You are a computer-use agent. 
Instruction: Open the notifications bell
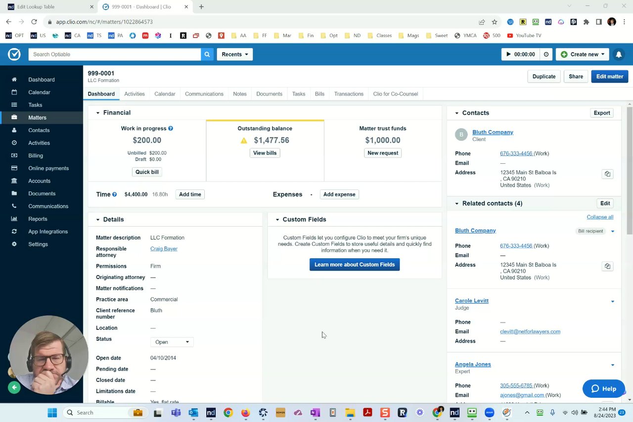[x=619, y=54]
